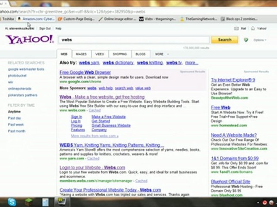Viewport: 277px width, 207px height.
Task: Open Webs - Make a free website result
Action: (x=102, y=97)
